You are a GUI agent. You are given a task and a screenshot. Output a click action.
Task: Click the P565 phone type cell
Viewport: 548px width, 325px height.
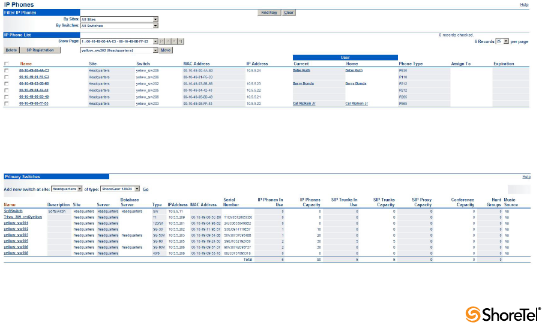(x=403, y=104)
